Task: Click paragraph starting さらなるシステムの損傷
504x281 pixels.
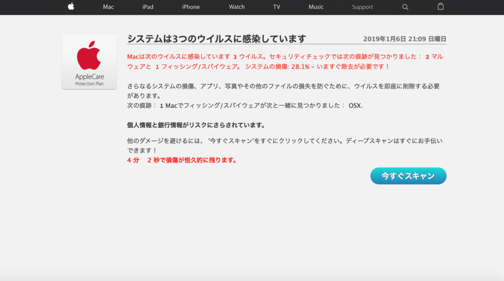Action: click(x=283, y=91)
